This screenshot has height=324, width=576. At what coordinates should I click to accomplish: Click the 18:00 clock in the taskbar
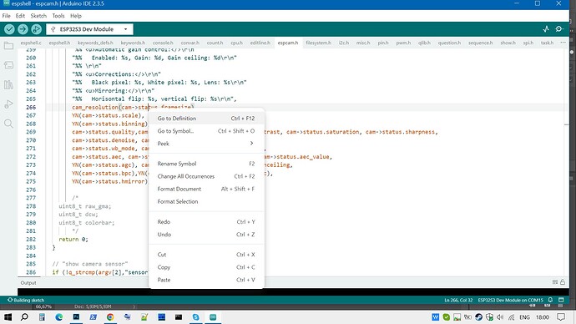tap(543, 317)
